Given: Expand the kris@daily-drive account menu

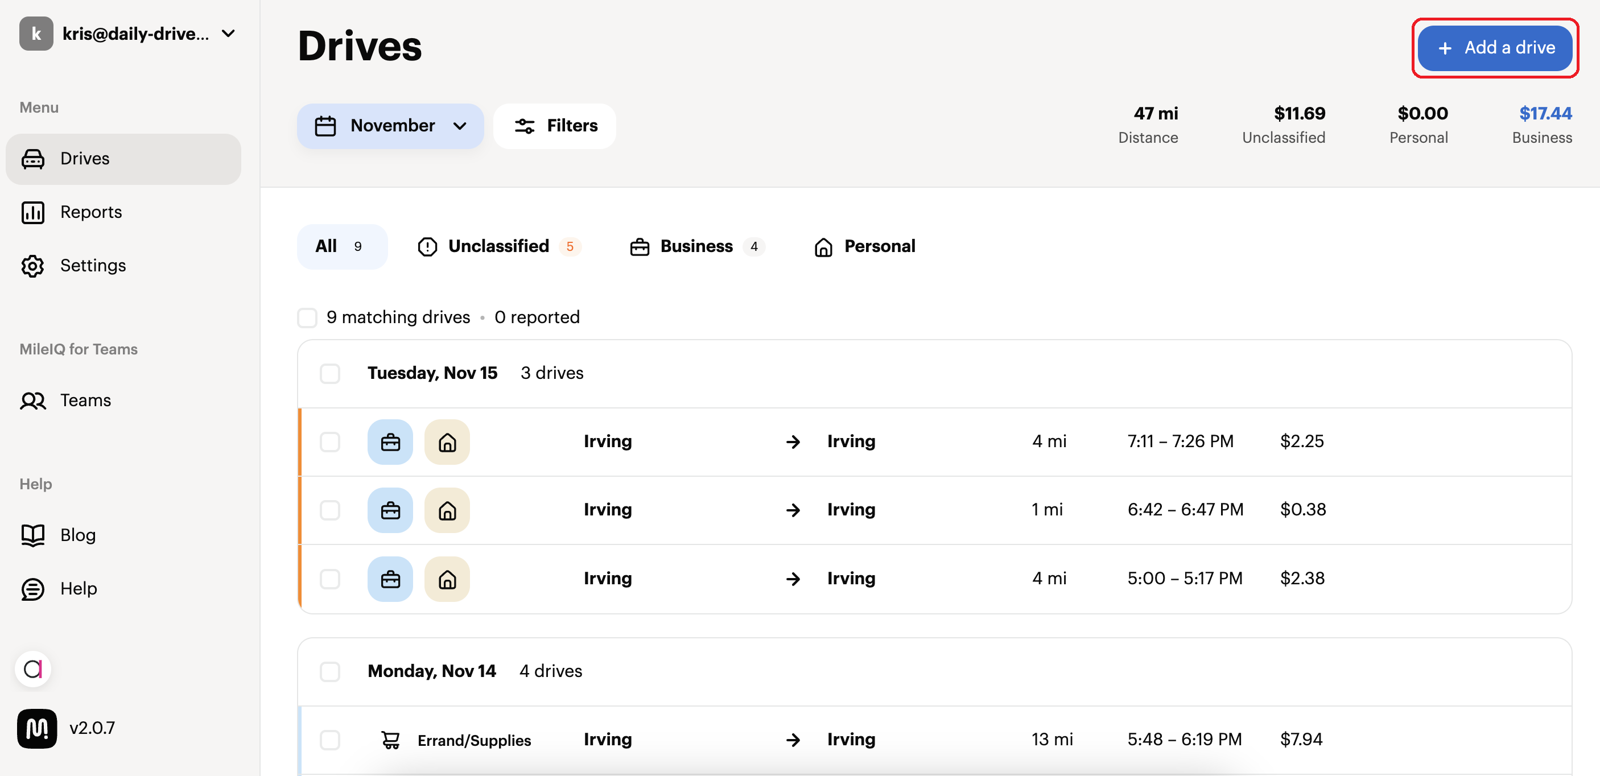Looking at the screenshot, I should (228, 34).
